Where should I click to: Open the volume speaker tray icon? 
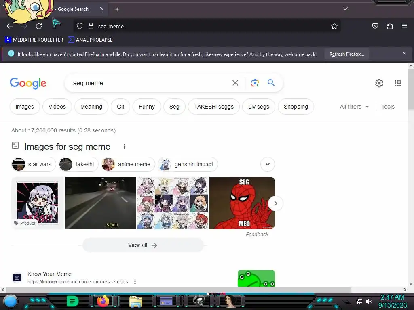tap(369, 301)
